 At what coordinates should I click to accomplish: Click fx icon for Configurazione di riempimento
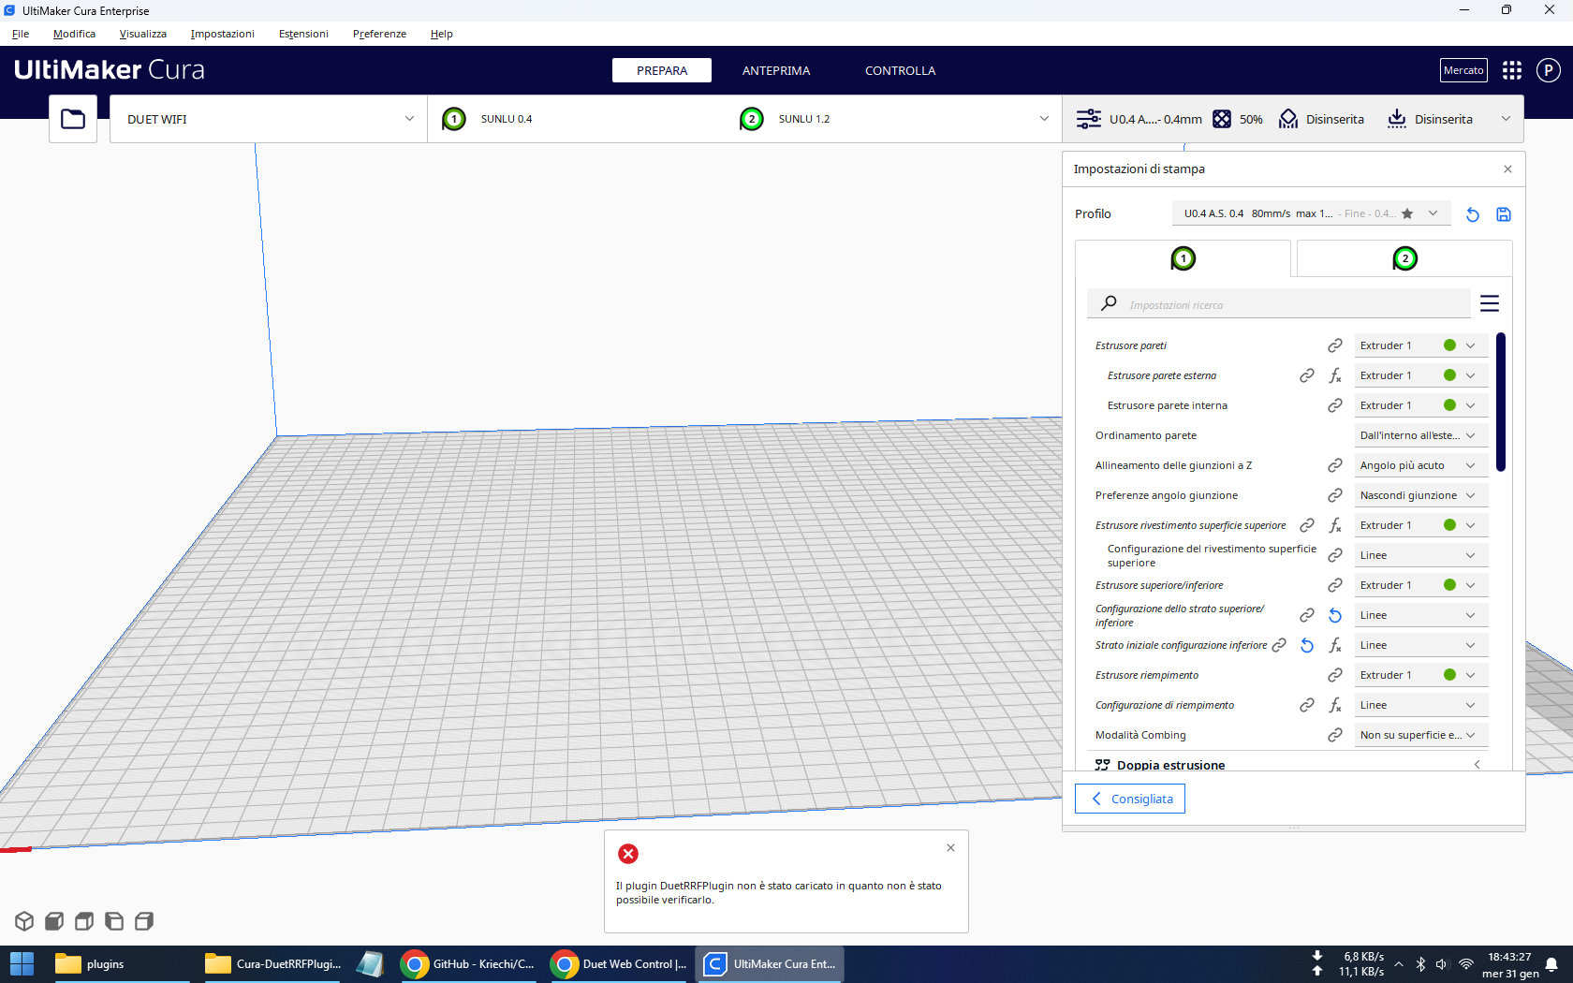(x=1335, y=705)
